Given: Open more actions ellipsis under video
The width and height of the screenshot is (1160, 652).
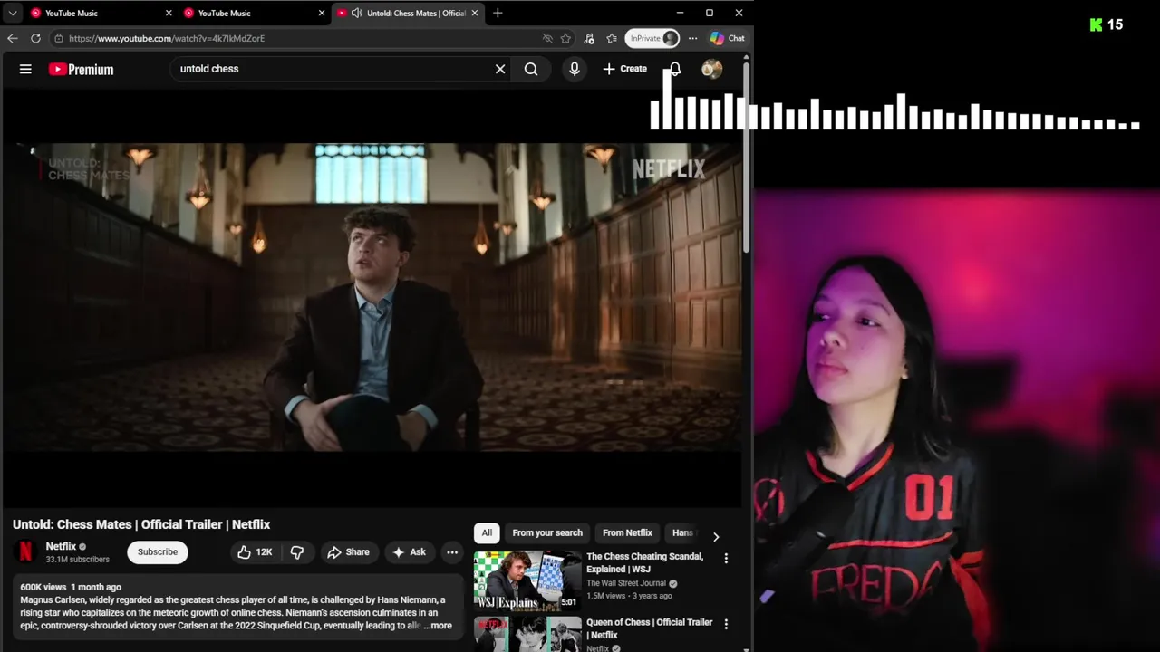Looking at the screenshot, I should tap(452, 551).
